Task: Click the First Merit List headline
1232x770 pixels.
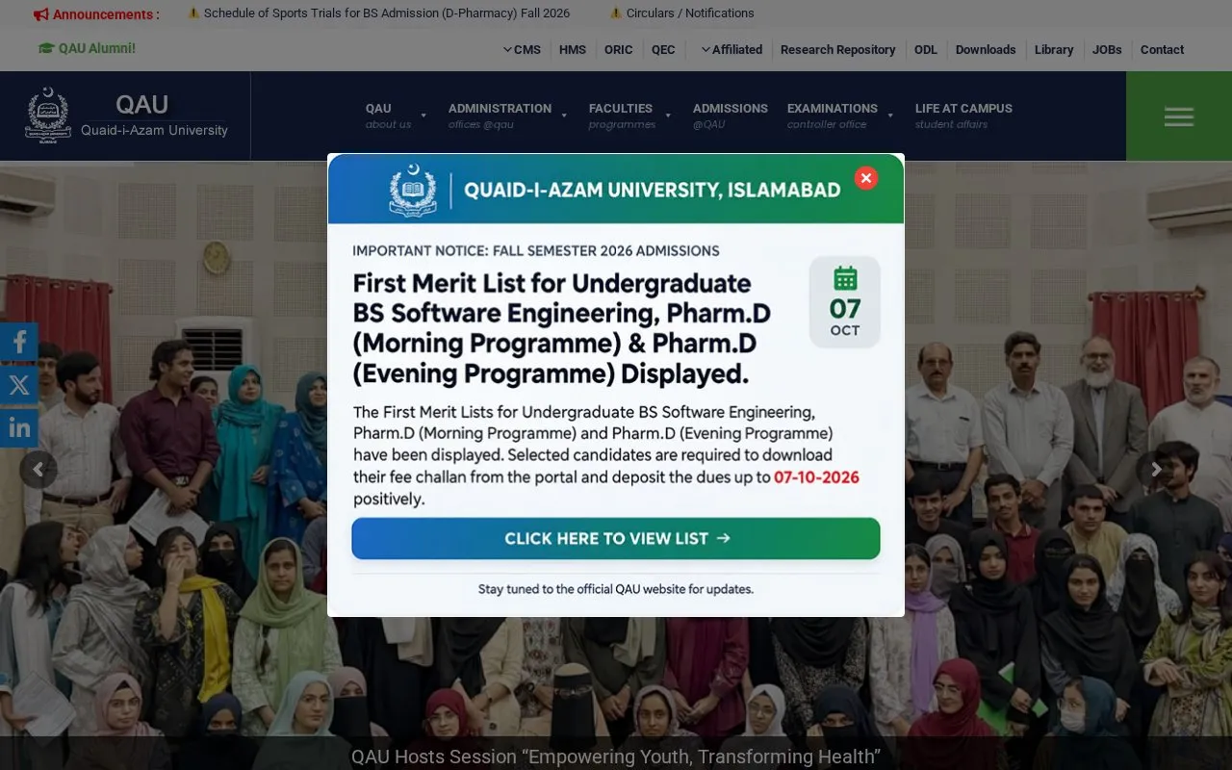Action: click(562, 328)
